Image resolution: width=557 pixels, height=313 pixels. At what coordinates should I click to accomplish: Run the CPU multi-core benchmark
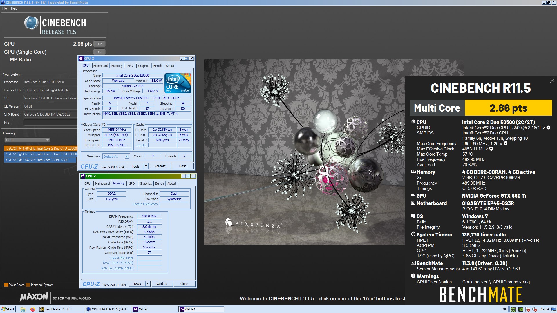(x=100, y=44)
